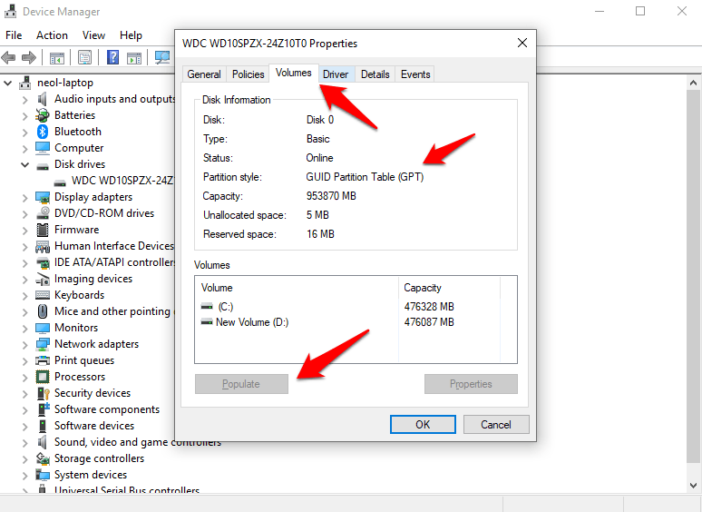Click the Cancel button
702x512 pixels.
pos(496,424)
